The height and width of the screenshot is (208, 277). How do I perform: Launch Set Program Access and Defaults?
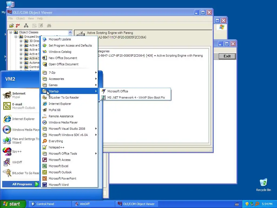[69, 45]
